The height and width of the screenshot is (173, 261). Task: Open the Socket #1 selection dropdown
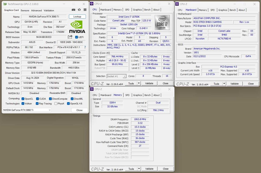(x=116, y=76)
